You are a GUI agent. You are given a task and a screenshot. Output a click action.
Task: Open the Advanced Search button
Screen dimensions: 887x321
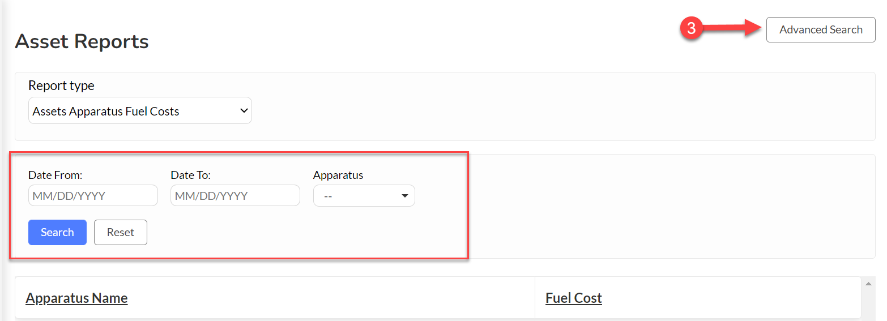(821, 29)
